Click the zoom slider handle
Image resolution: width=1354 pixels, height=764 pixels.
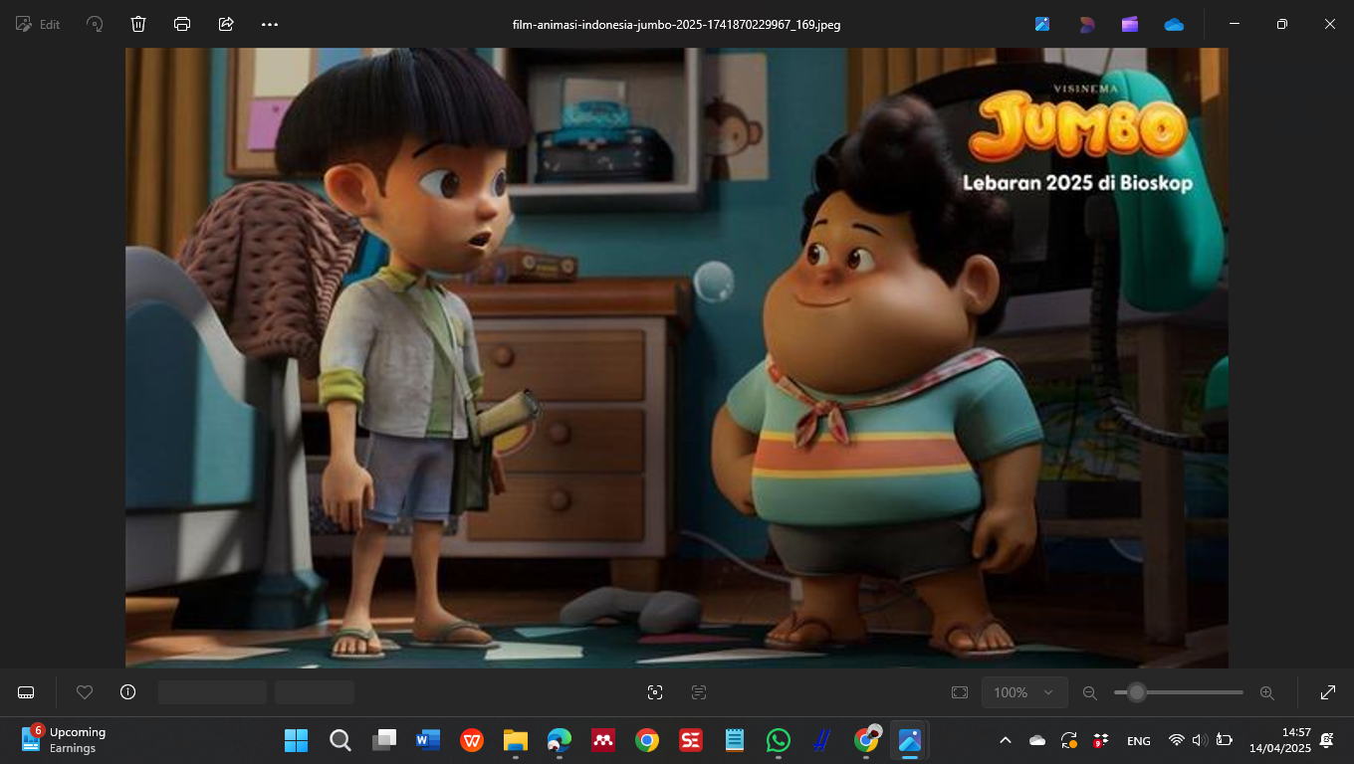(x=1136, y=692)
